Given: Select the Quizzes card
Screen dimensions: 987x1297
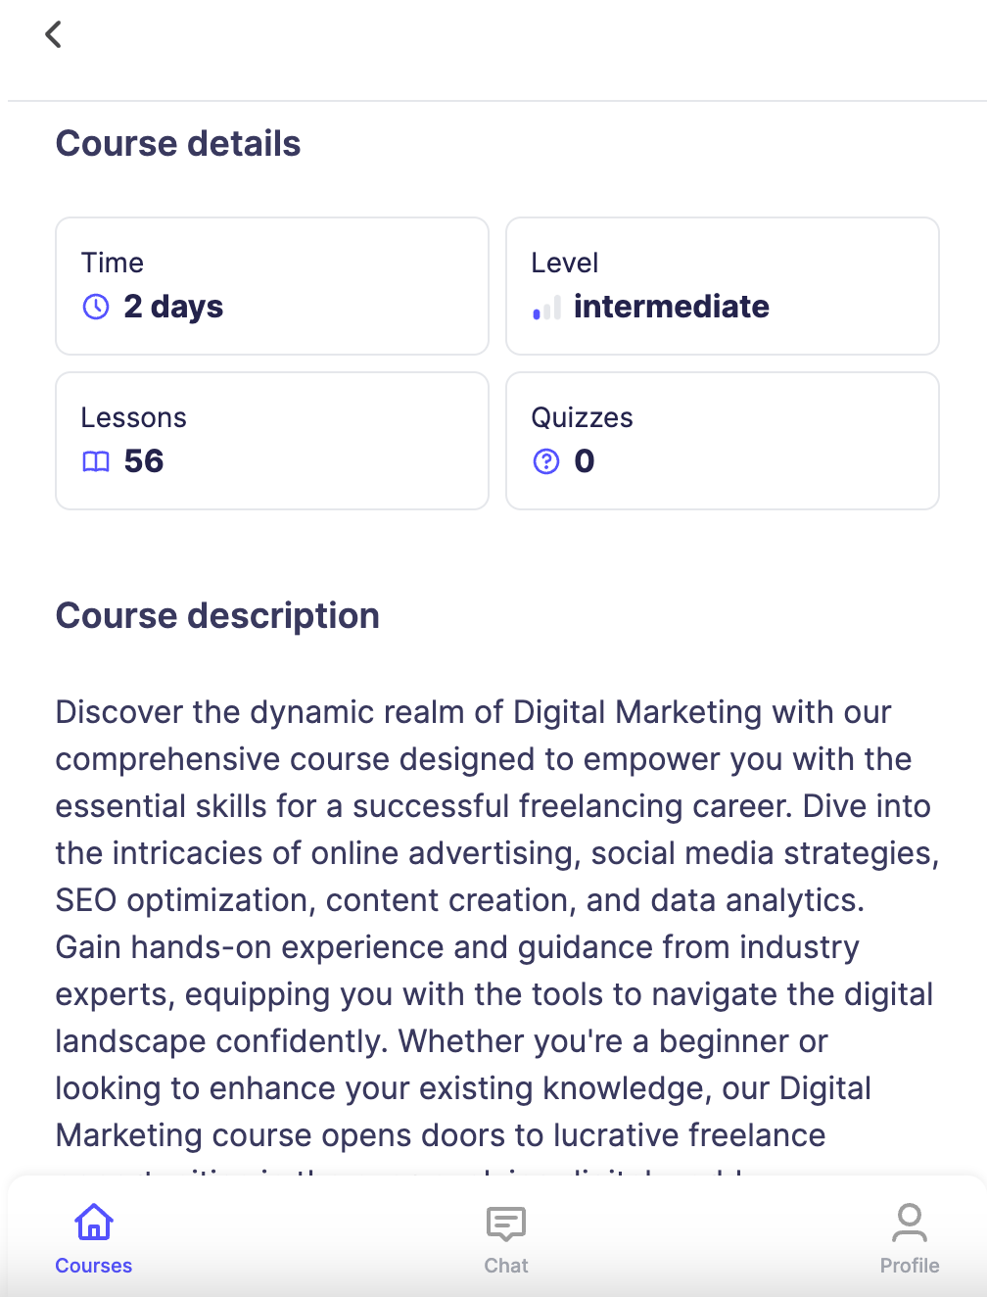Looking at the screenshot, I should (x=723, y=441).
